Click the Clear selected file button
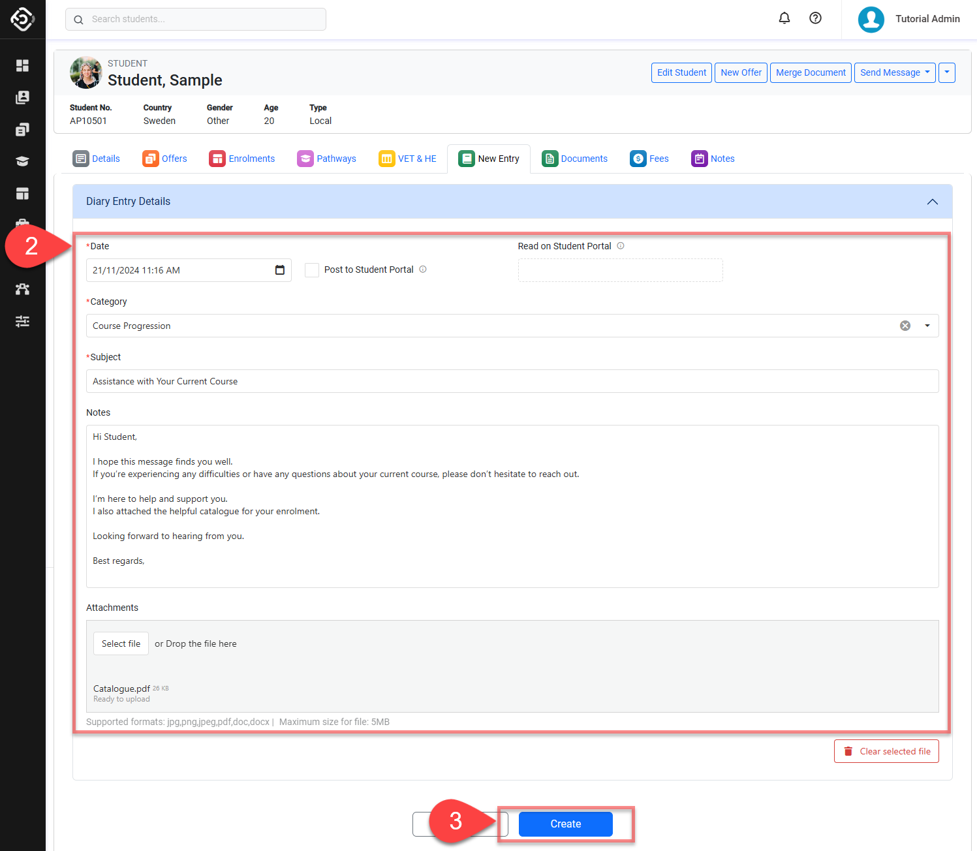This screenshot has height=851, width=977. pyautogui.click(x=886, y=751)
